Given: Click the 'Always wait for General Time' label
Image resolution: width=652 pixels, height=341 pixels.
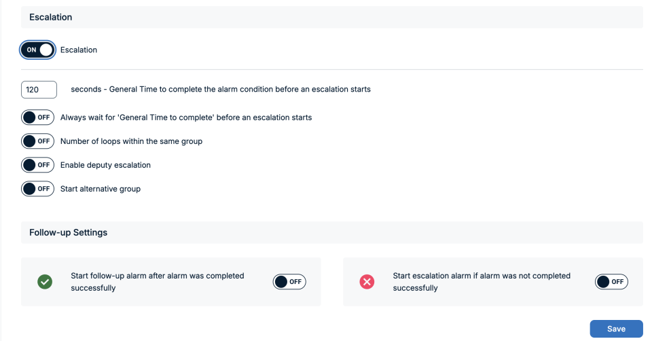Looking at the screenshot, I should [x=186, y=118].
